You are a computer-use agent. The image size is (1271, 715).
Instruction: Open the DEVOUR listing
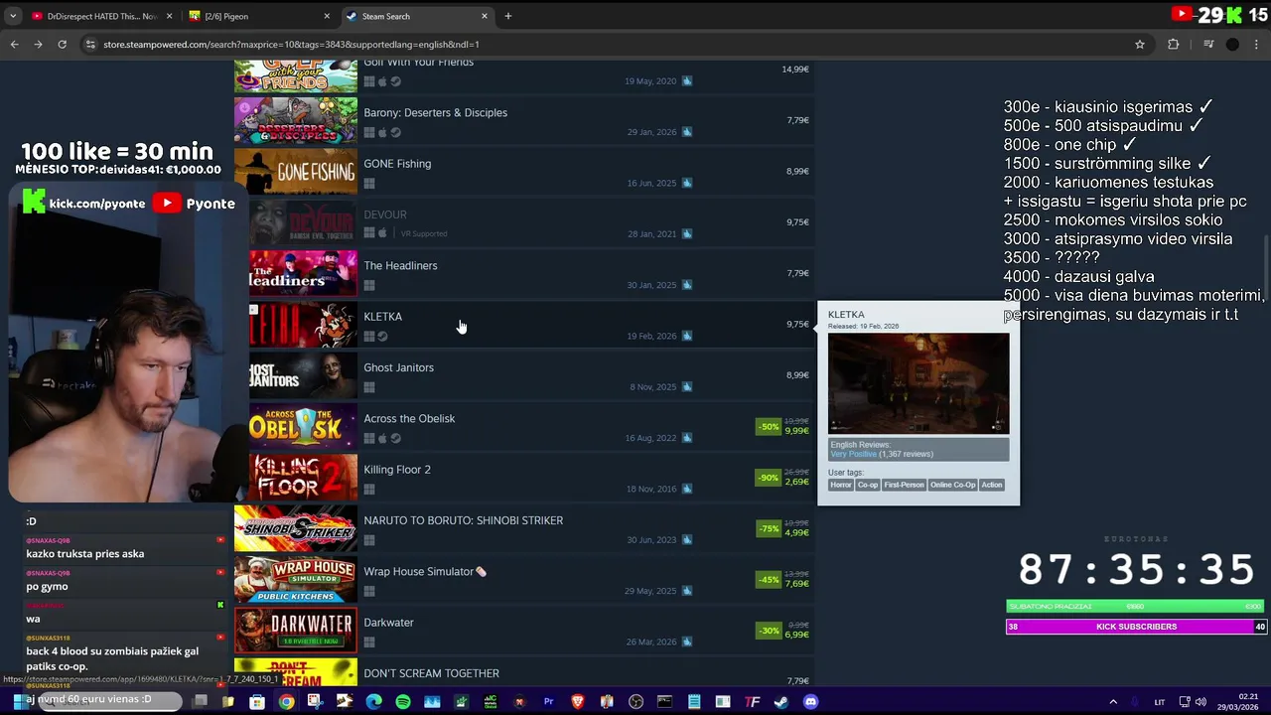523,222
